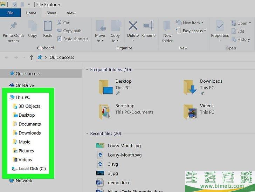Viewport: 255px width, 192px height.
Task: Open the Properties icon in ribbon
Action: pyautogui.click(x=220, y=27)
